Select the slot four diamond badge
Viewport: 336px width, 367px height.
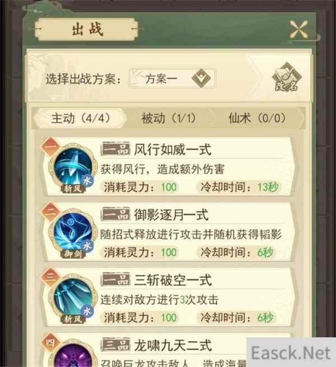(x=51, y=342)
